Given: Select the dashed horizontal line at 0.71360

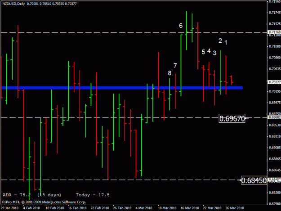Looking at the screenshot, I should point(134,33).
